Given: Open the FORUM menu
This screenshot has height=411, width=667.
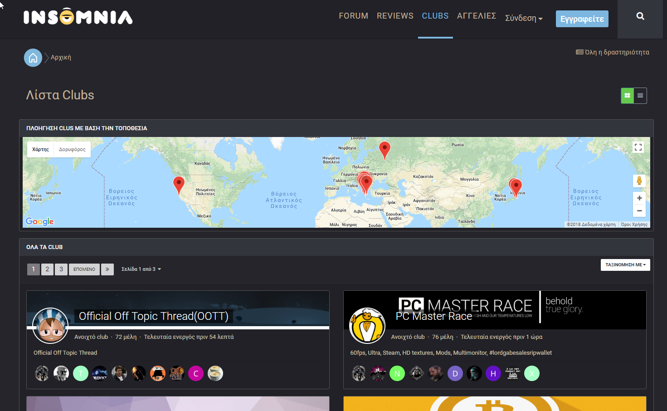Looking at the screenshot, I should click(354, 16).
